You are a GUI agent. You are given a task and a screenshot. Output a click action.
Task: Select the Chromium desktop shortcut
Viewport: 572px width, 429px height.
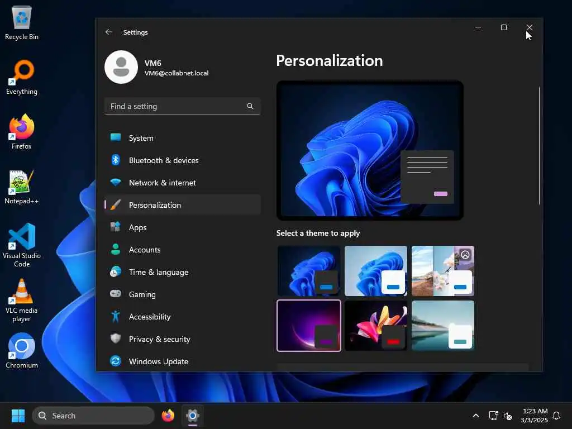tap(22, 351)
